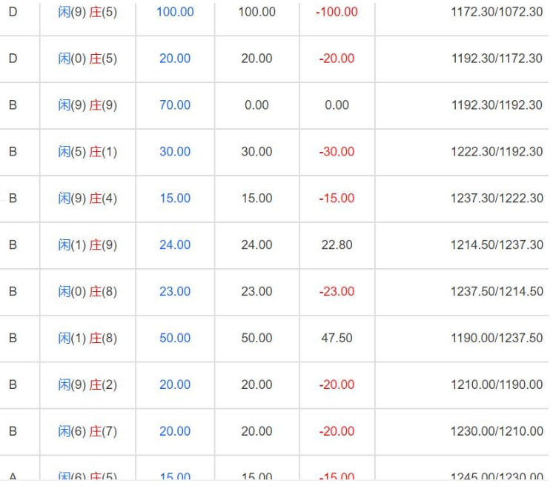Image resolution: width=553 pixels, height=486 pixels.
Task: Click the blue 70.00 bet amount
Action: point(175,105)
